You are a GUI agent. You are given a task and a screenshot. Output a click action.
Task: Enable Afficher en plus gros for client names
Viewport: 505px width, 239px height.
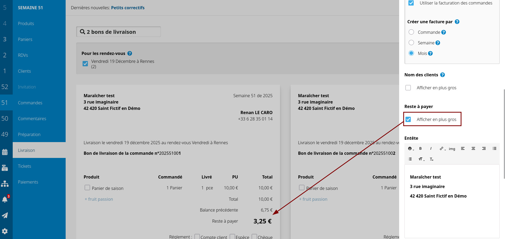coord(408,88)
